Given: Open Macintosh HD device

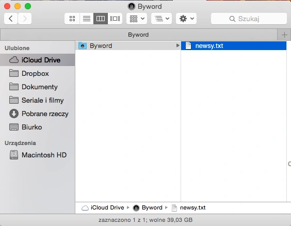Looking at the screenshot, I should 38,155.
